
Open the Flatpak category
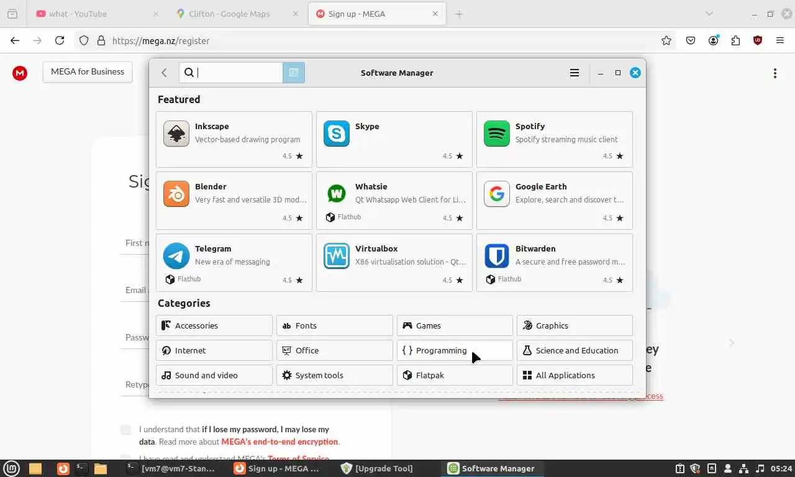(x=455, y=375)
